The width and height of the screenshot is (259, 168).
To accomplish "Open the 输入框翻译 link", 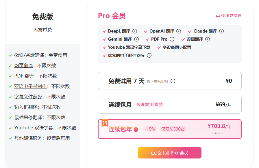I will pyautogui.click(x=26, y=107).
